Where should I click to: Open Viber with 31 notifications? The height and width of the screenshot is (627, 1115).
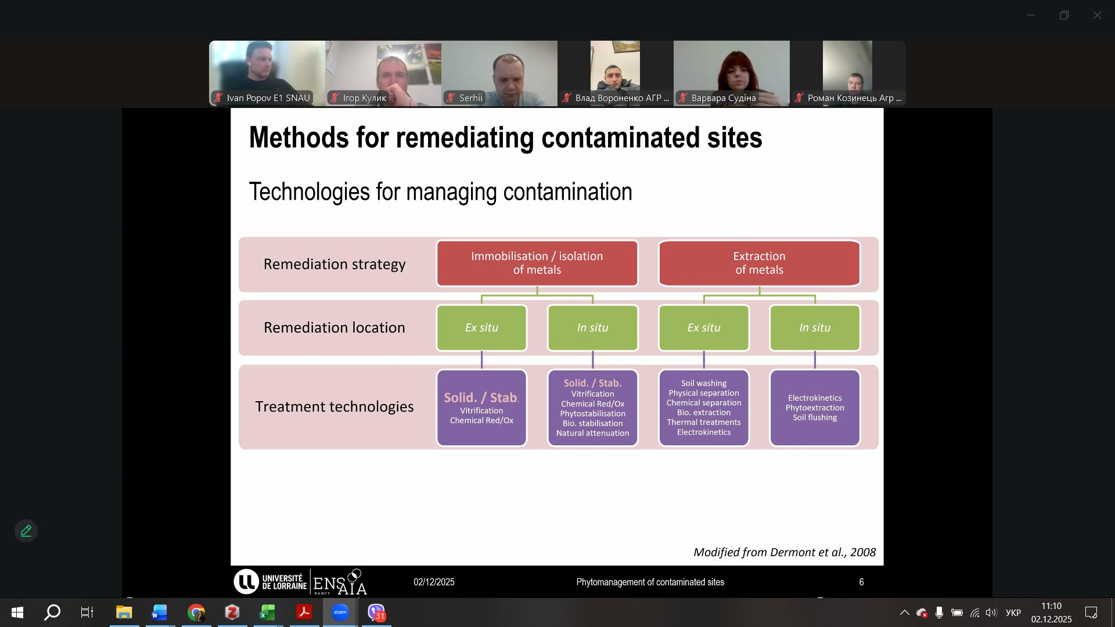376,612
